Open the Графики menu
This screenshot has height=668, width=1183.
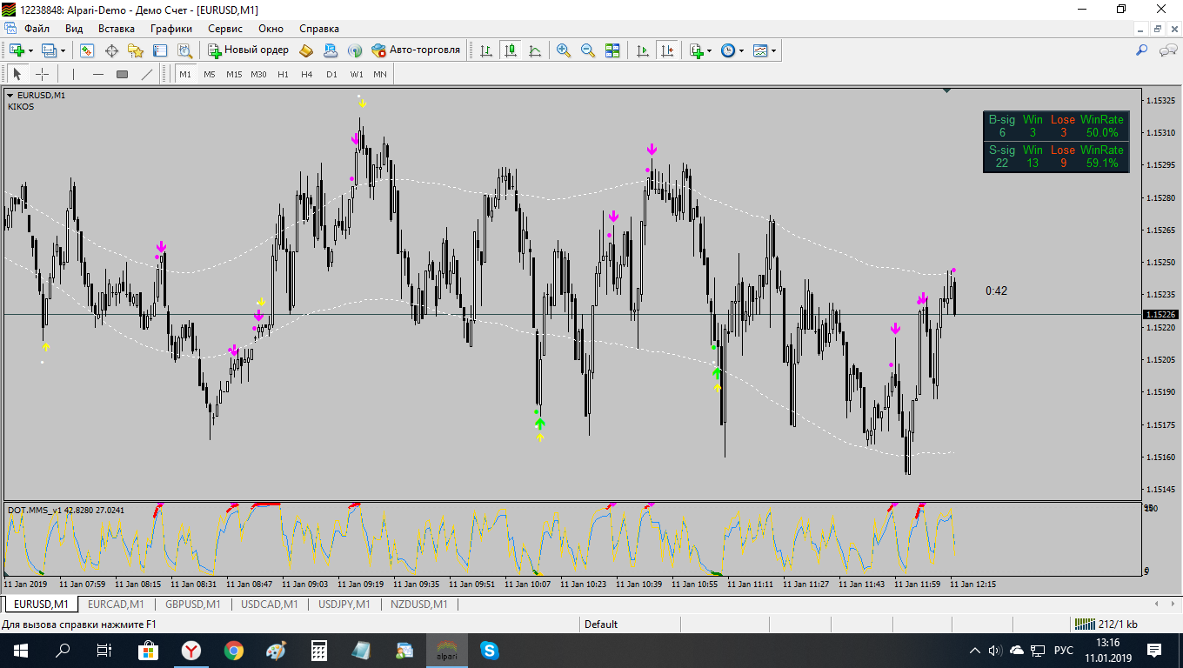[170, 28]
